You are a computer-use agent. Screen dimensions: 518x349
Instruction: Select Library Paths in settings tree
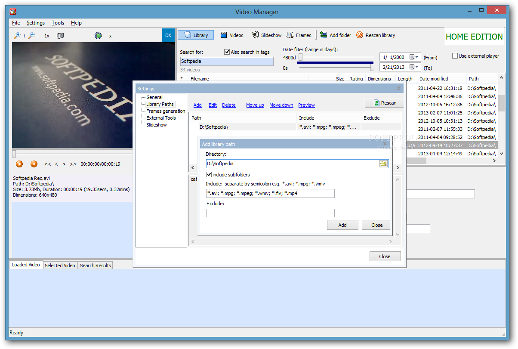160,104
